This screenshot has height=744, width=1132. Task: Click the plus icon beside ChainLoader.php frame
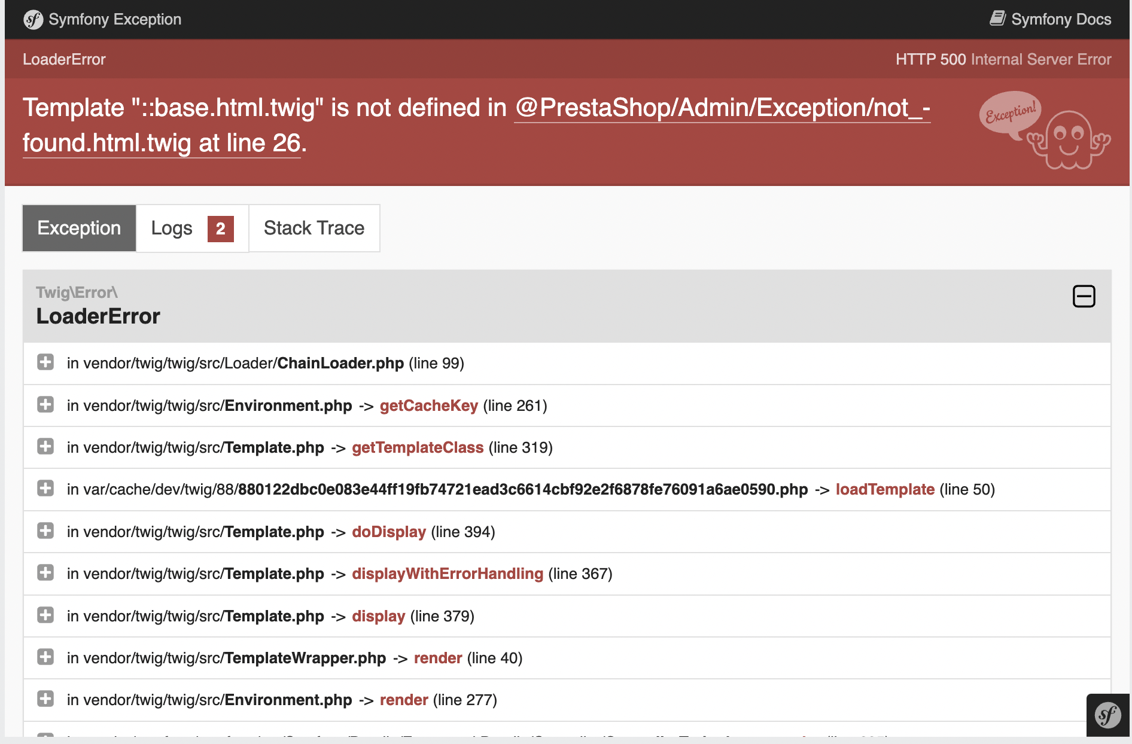pyautogui.click(x=45, y=362)
